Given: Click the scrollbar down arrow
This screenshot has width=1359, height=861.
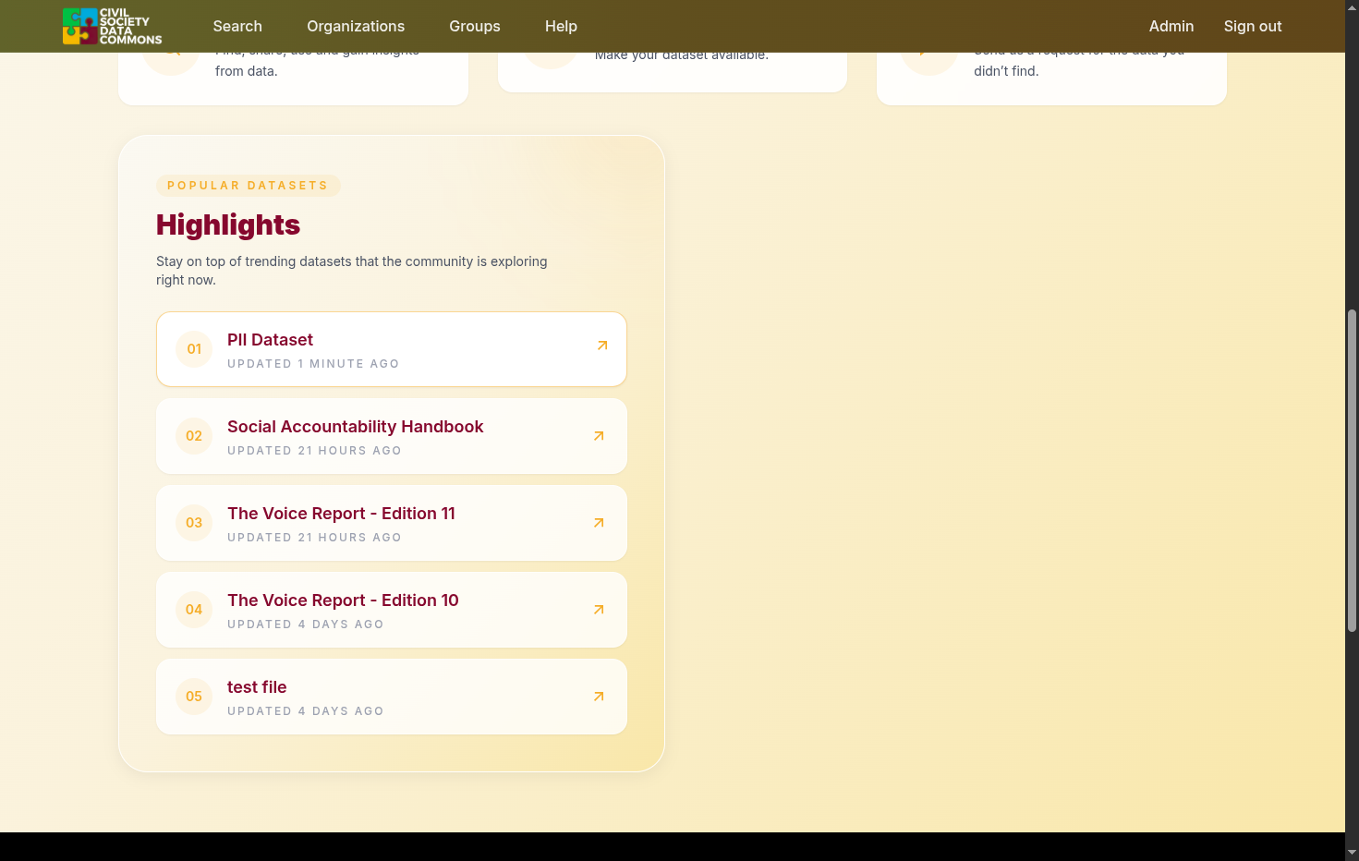Looking at the screenshot, I should pyautogui.click(x=1352, y=852).
